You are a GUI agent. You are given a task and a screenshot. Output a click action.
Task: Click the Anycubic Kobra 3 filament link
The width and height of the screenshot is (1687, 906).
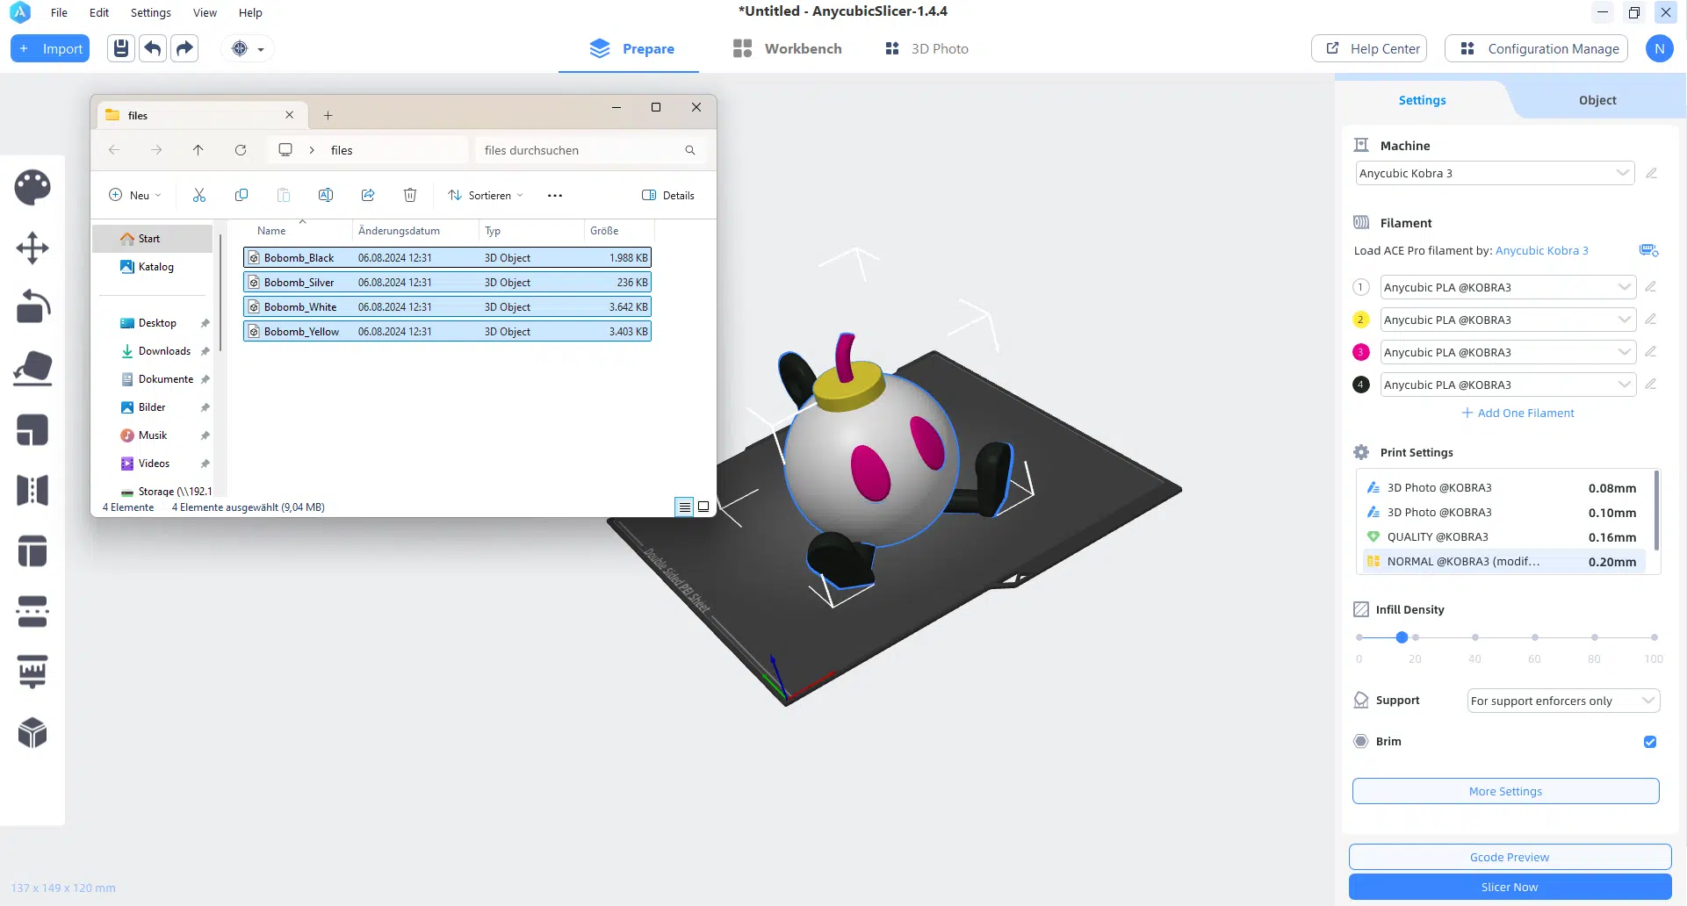[x=1541, y=251]
